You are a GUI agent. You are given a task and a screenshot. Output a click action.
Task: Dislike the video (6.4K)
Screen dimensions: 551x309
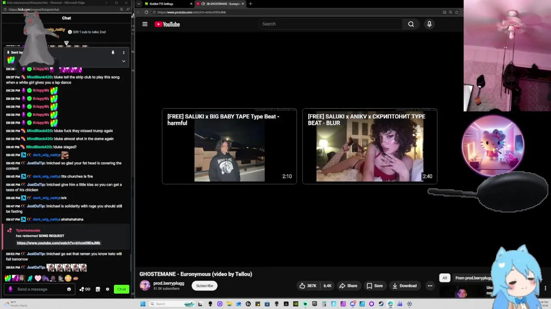[x=328, y=286]
